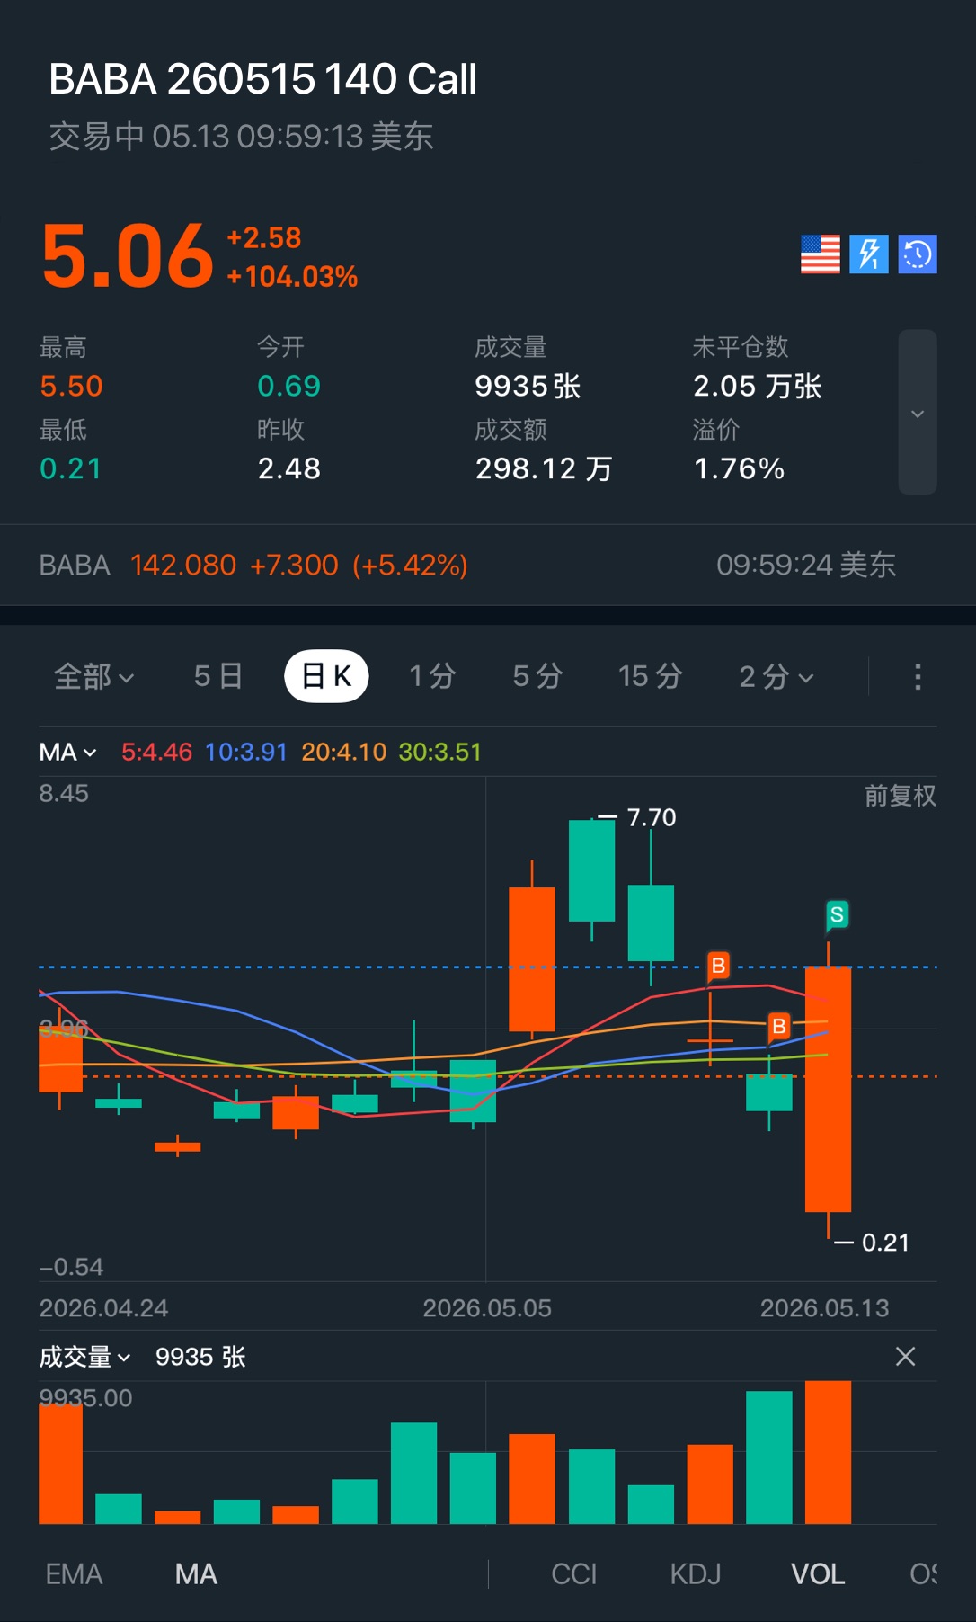Tap the 前复权 adjustment label
976x1622 pixels.
pos(901,796)
